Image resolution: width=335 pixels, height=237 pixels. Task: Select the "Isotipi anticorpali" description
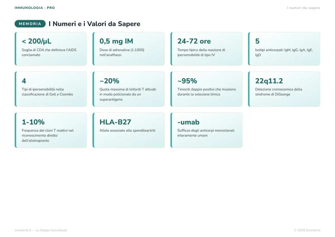pos(284,52)
